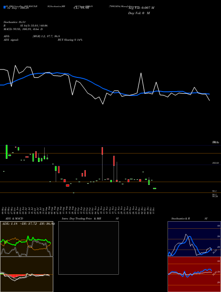Click the 'Intra Day Trading Price & MR' title
The image size is (221, 292).
(x=81, y=219)
